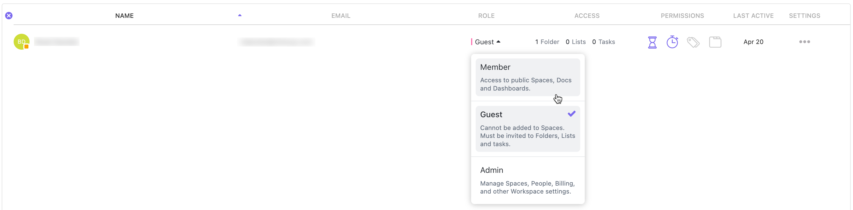Click the 0 Tasks access link
The height and width of the screenshot is (210, 853).
[603, 42]
